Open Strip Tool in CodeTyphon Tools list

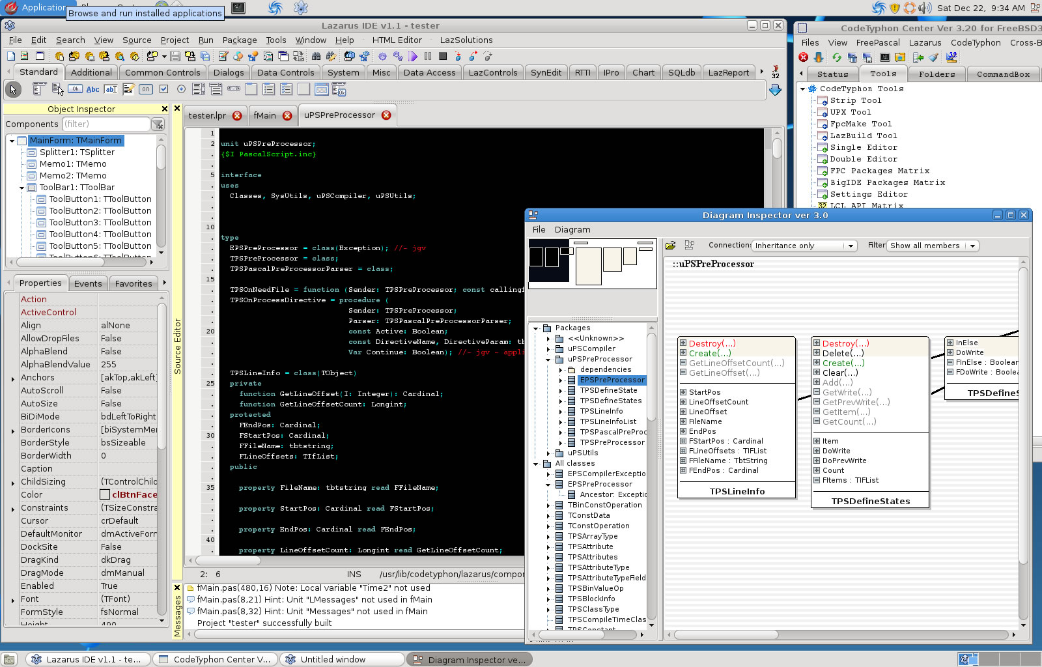855,101
